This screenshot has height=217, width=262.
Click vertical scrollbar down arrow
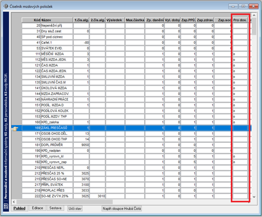(x=254, y=197)
